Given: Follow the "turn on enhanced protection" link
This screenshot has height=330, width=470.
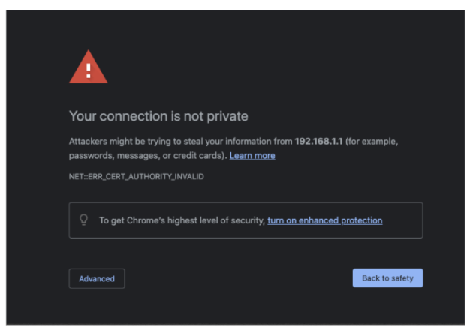Looking at the screenshot, I should (x=324, y=220).
